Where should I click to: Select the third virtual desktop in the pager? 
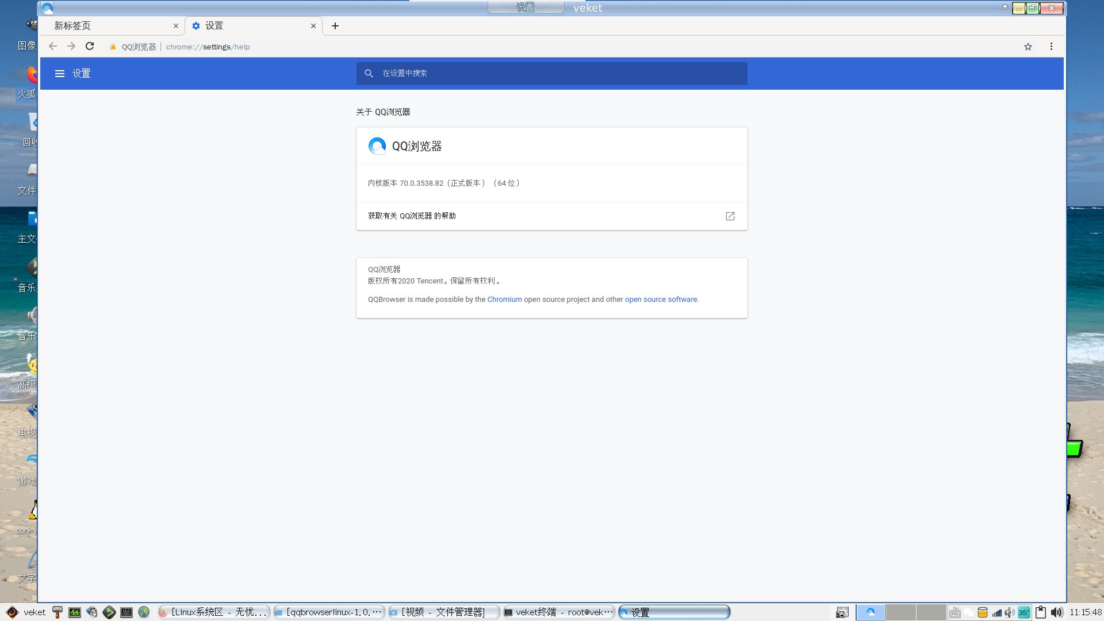931,612
